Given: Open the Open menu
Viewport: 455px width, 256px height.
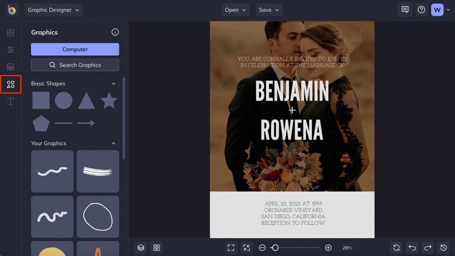Looking at the screenshot, I should coord(235,10).
